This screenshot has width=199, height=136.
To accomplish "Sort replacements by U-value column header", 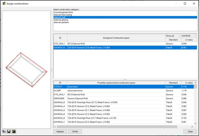I will pyautogui.click(x=188, y=83).
